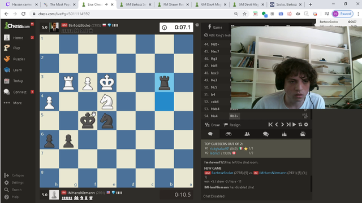This screenshot has width=362, height=203.
Task: Click the white king on e3
Action: pyautogui.click(x=107, y=82)
